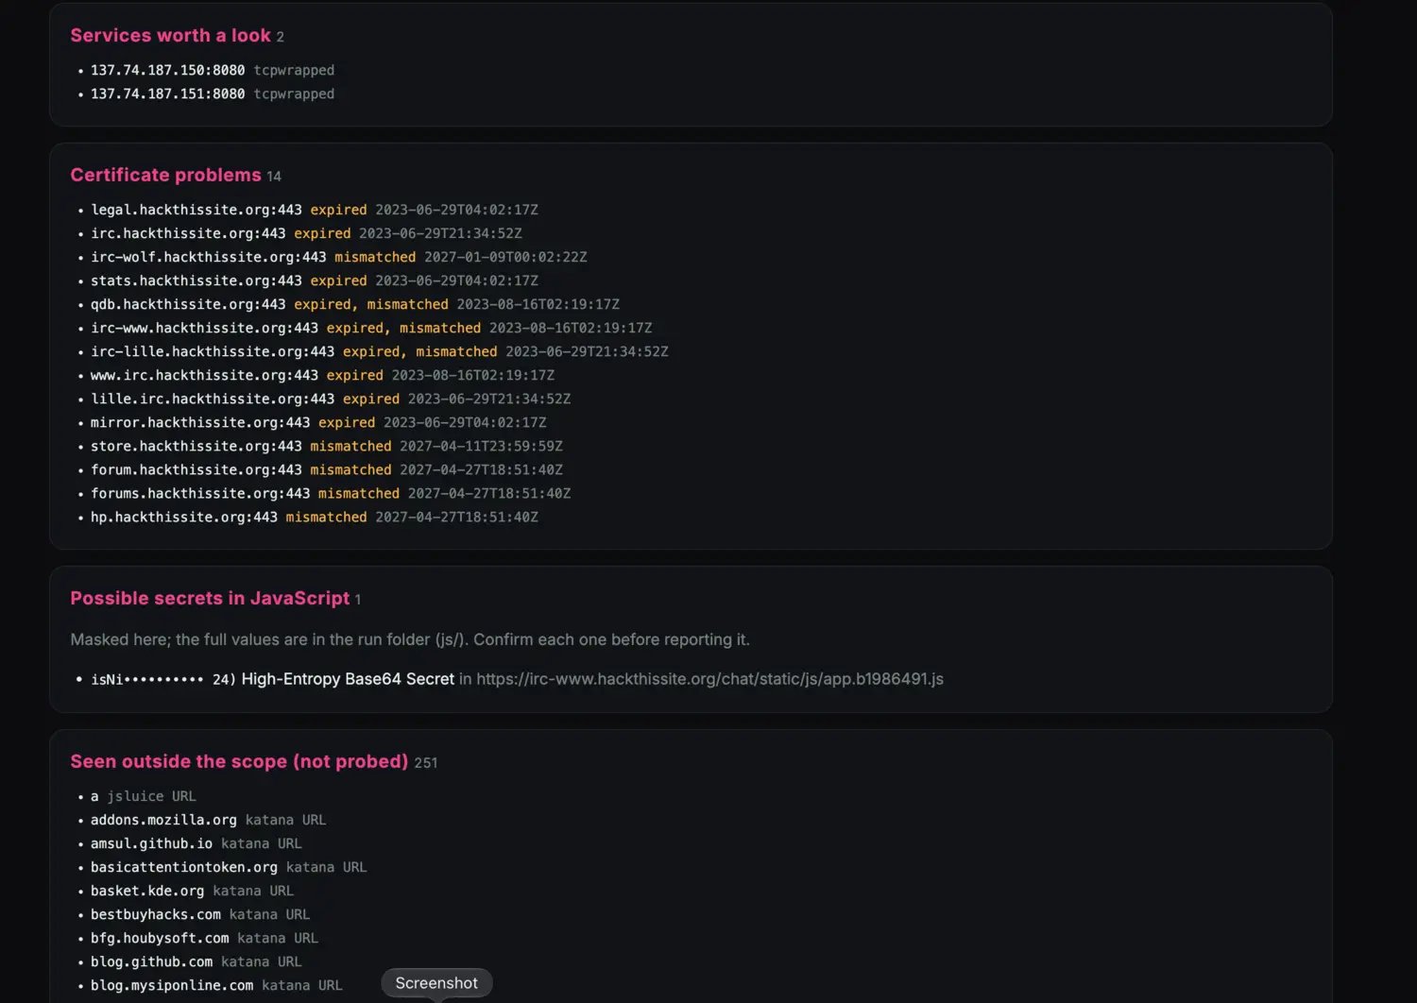
Task: Click the Screenshot tooltip button
Action: 436,982
